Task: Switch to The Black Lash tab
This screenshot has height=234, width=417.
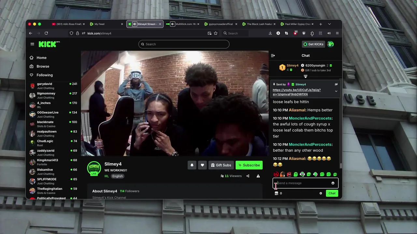Action: (259, 24)
